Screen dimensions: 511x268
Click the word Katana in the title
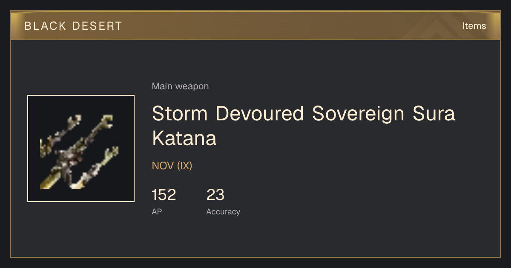(x=184, y=139)
